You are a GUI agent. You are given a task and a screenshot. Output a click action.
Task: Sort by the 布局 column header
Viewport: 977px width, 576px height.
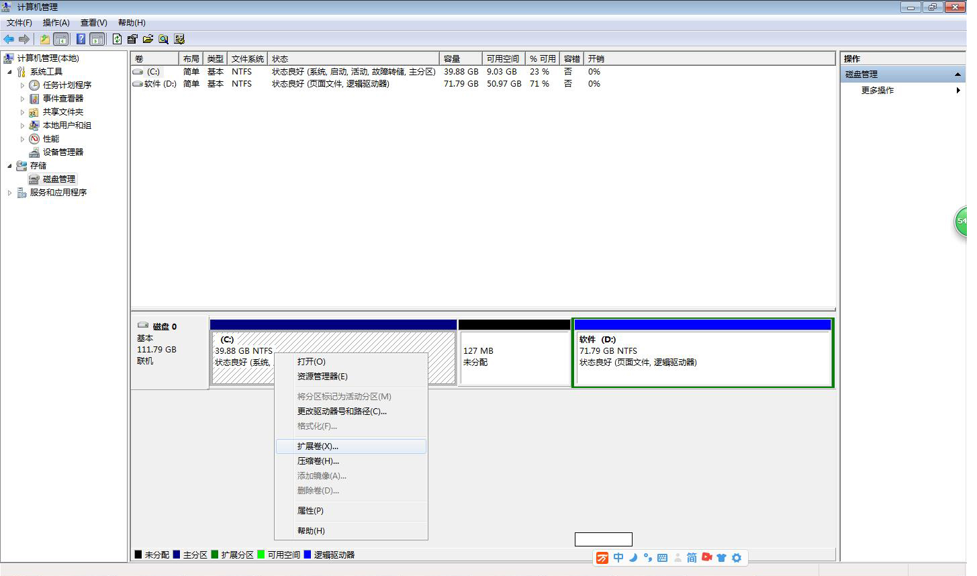[191, 59]
